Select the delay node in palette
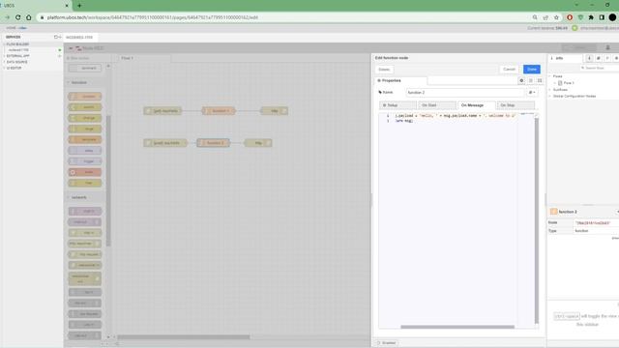 pos(85,151)
